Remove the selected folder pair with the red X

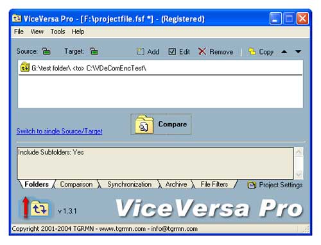click(x=202, y=51)
